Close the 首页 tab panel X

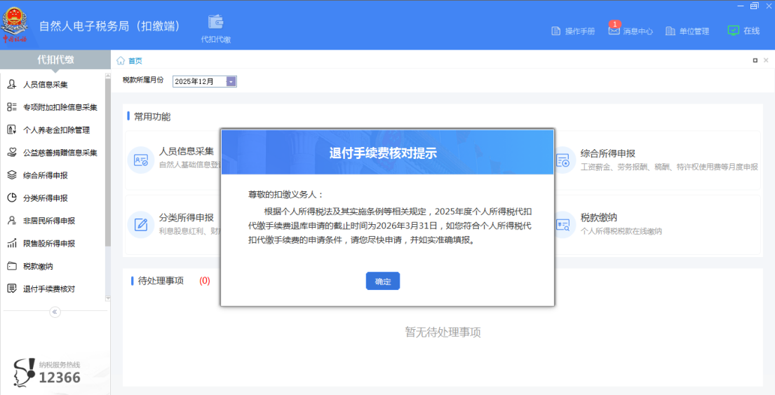[766, 60]
